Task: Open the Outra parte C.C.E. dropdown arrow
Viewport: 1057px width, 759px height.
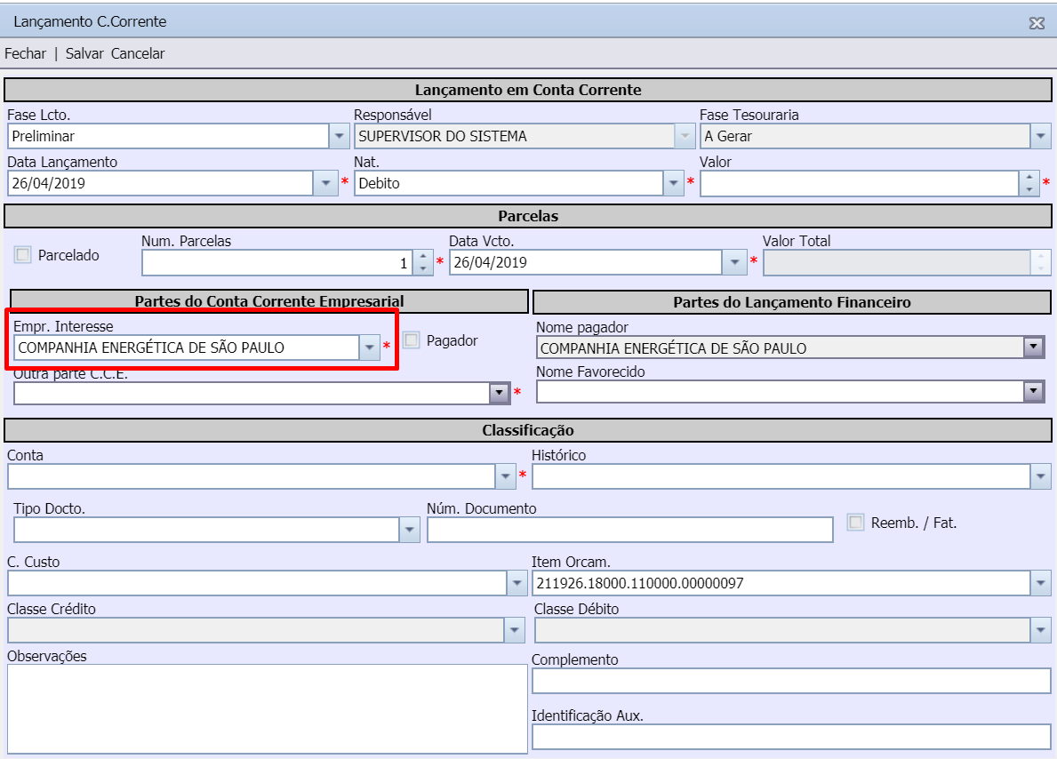Action: (499, 393)
